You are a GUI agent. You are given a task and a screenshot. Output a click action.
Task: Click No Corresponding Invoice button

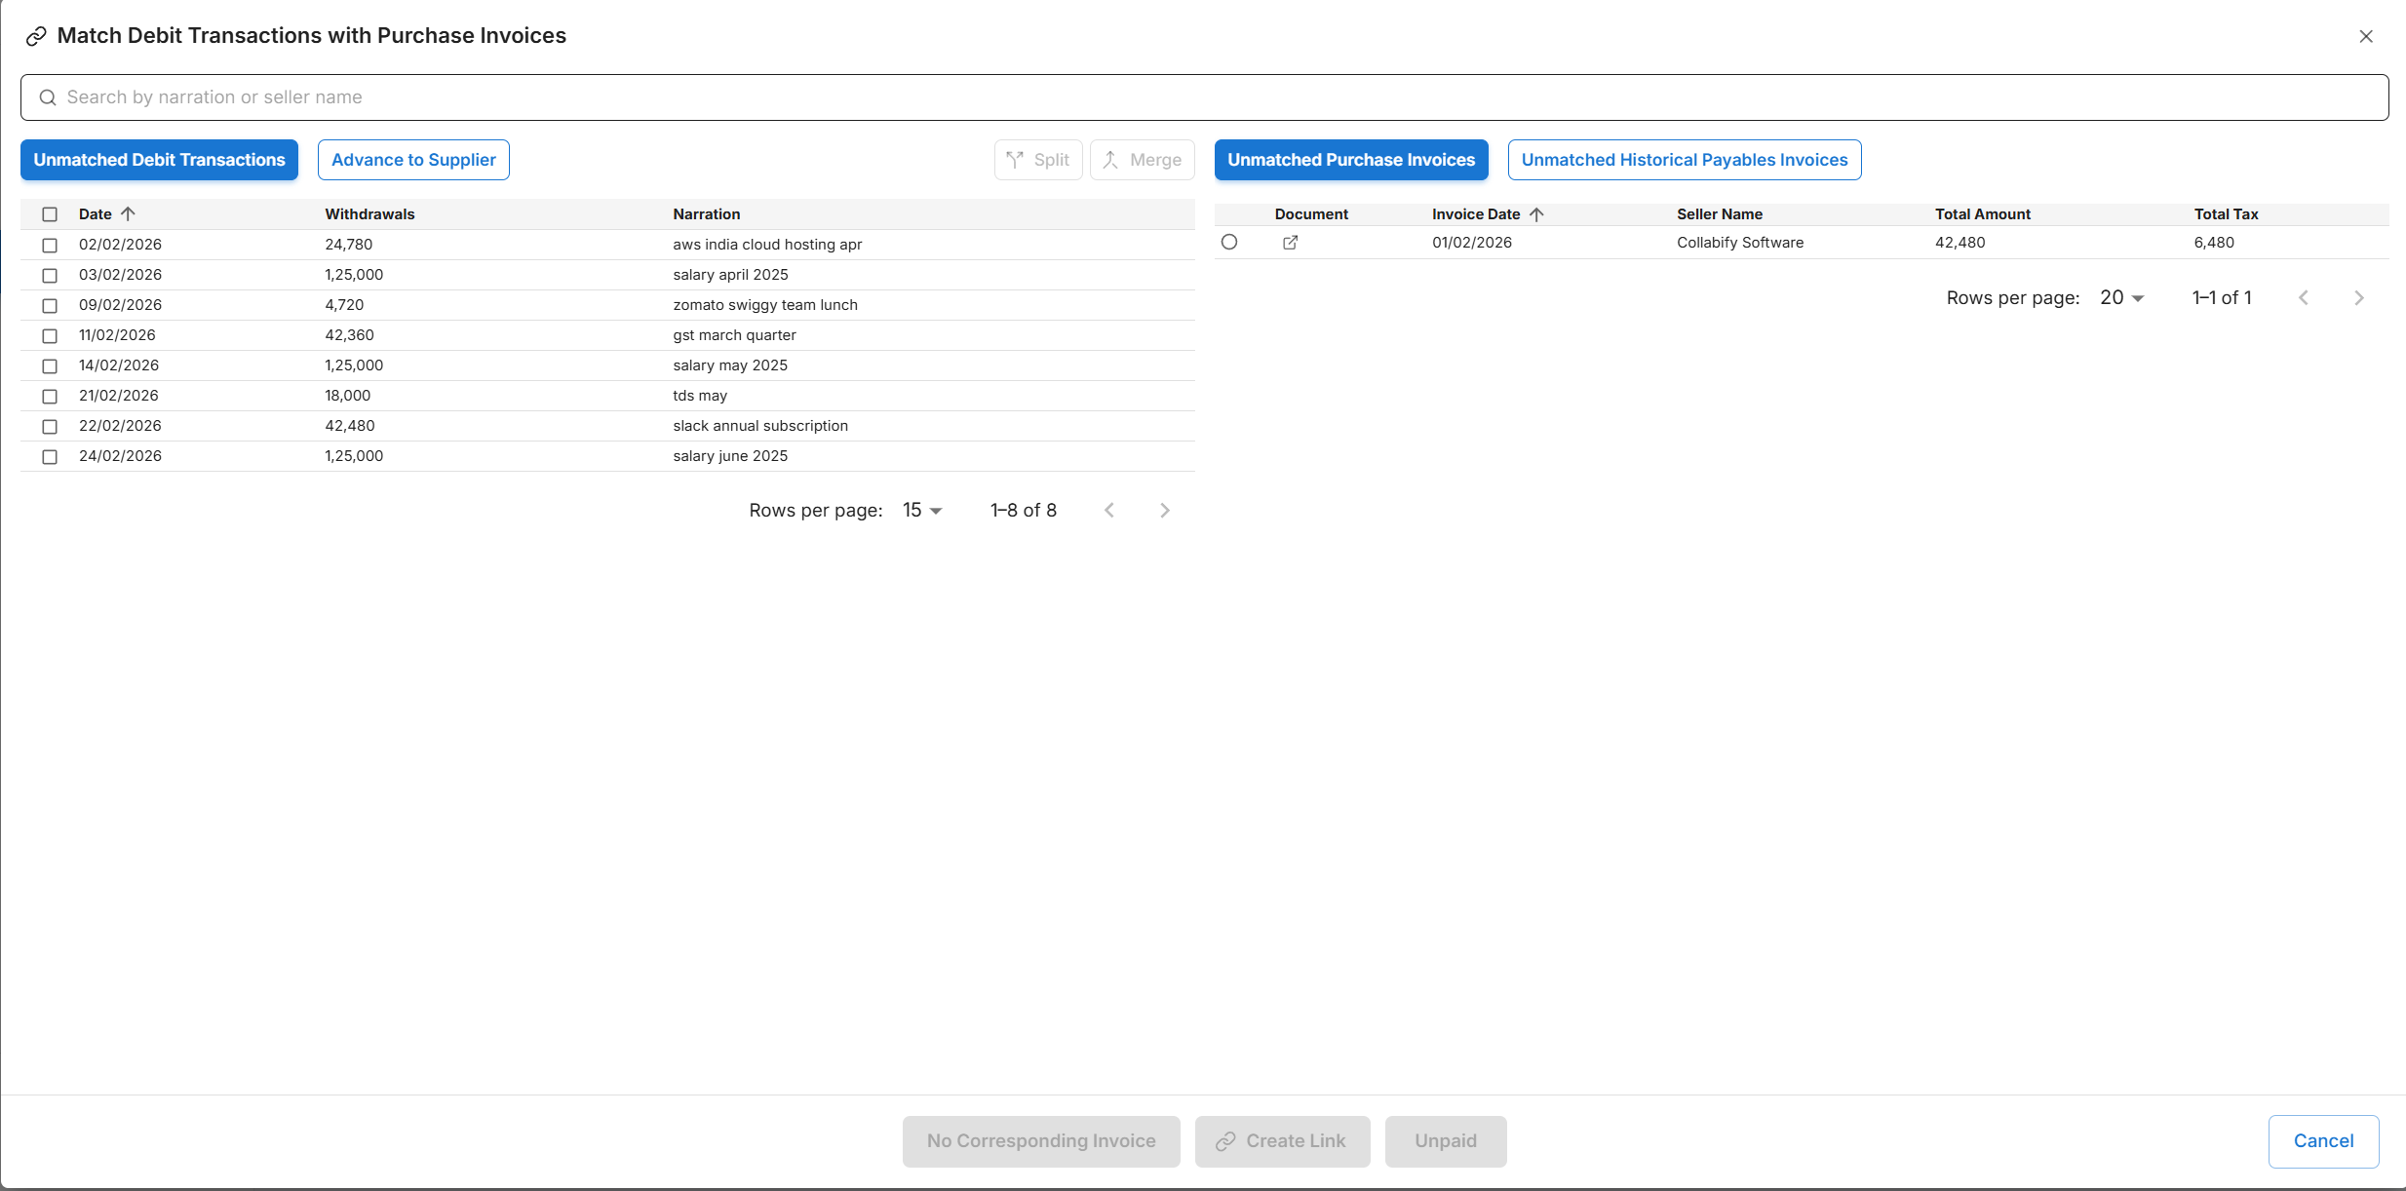tap(1041, 1141)
